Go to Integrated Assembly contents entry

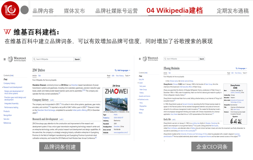(x=11, y=104)
